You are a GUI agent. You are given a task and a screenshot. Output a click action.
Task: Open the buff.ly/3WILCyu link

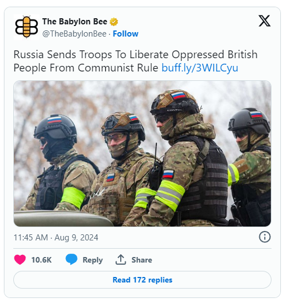click(x=200, y=68)
